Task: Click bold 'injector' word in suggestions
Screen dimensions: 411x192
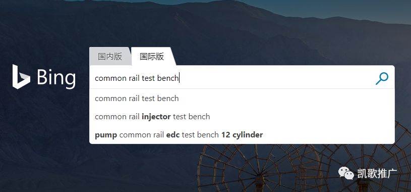Action: point(156,117)
